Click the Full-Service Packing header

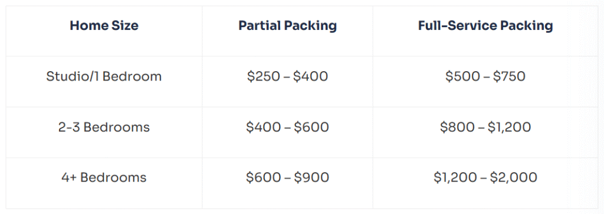pos(485,26)
